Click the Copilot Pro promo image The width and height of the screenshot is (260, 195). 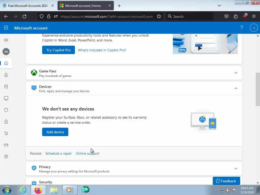point(205,44)
